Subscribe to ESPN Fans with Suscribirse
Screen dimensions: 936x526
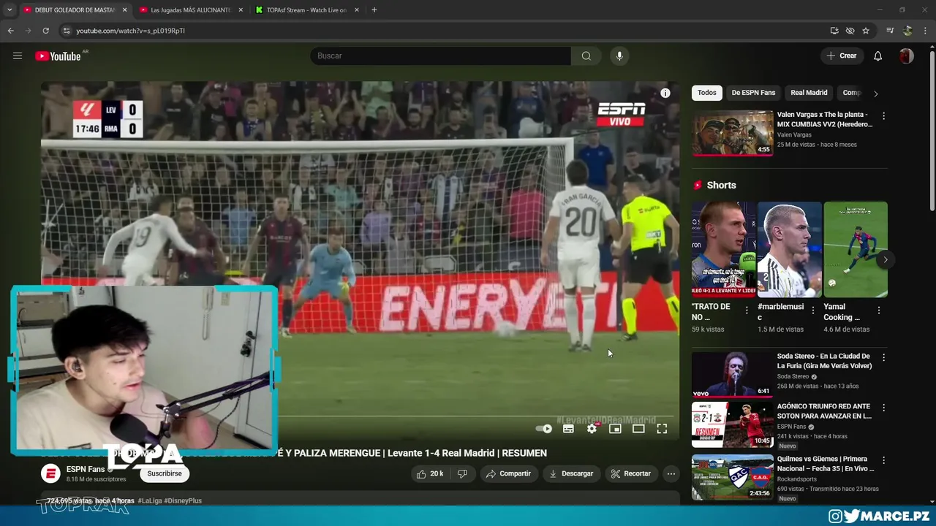pos(165,473)
